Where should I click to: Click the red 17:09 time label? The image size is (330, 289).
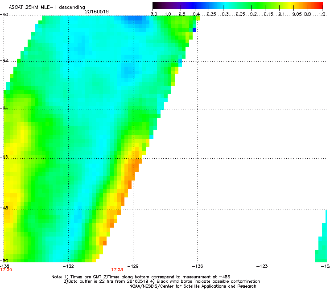pos(6,270)
